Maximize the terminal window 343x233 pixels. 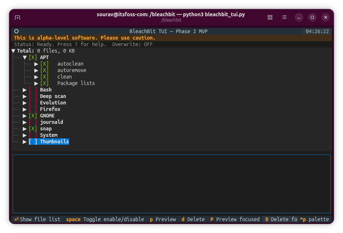(312, 17)
